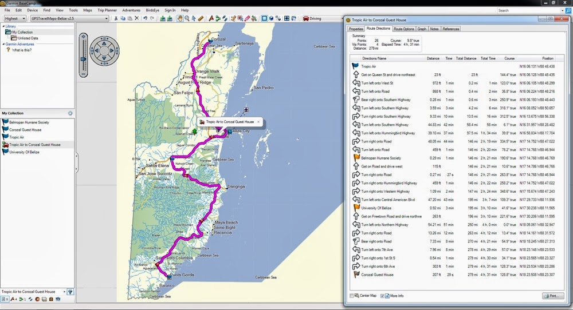Open the GPSTravelMaps-Belize map dropdown

(69, 18)
